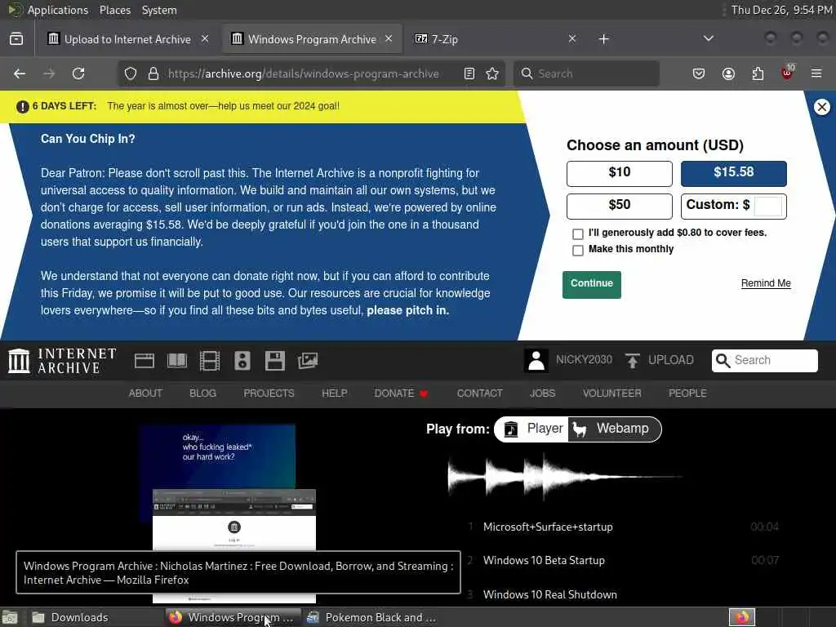Seek within the audio waveform

[x=565, y=477]
